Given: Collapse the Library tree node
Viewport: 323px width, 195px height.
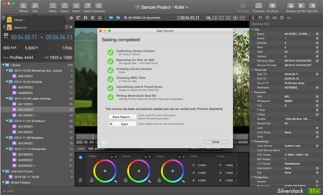Looking at the screenshot, I should pyautogui.click(x=3, y=65).
